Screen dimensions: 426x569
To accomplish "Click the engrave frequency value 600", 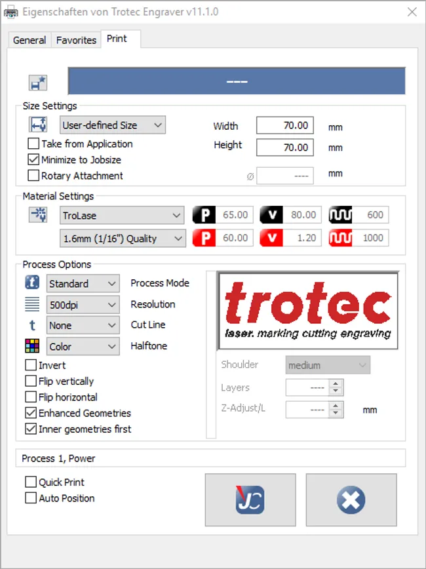I will 370,215.
